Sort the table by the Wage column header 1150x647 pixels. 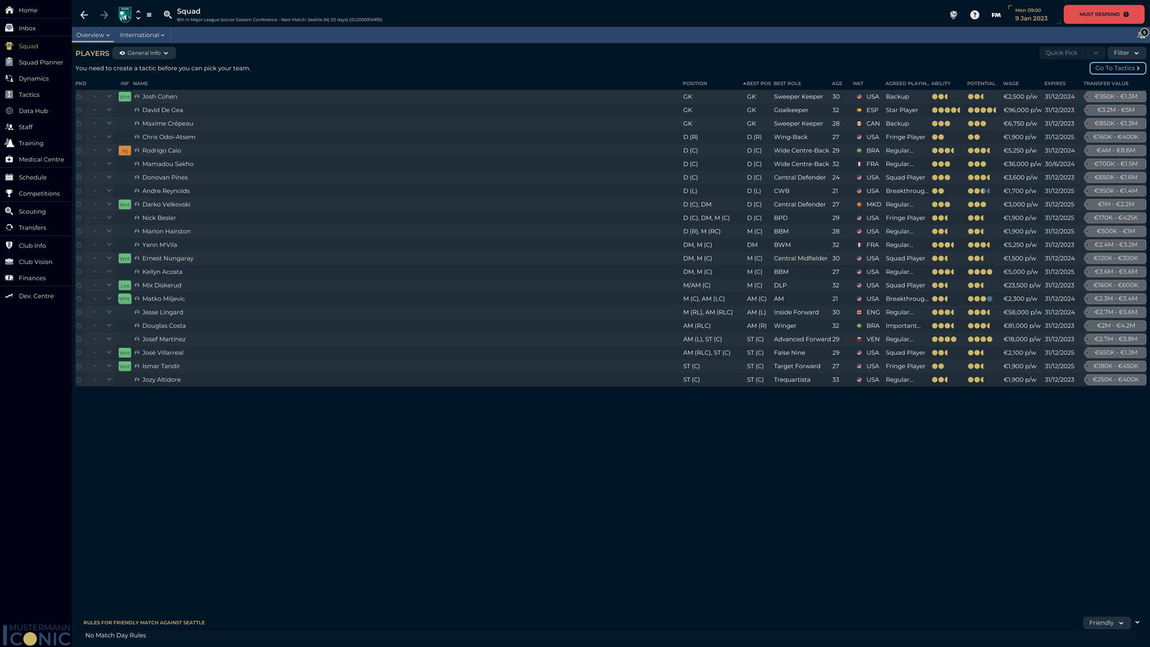[x=1011, y=83]
